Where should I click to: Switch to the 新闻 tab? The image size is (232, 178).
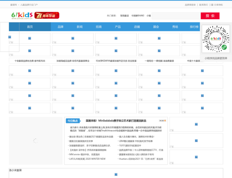coord(80,27)
